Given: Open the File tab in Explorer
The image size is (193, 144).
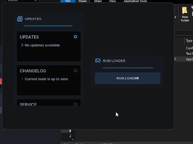Looking at the screenshot, I should click(68, 1).
